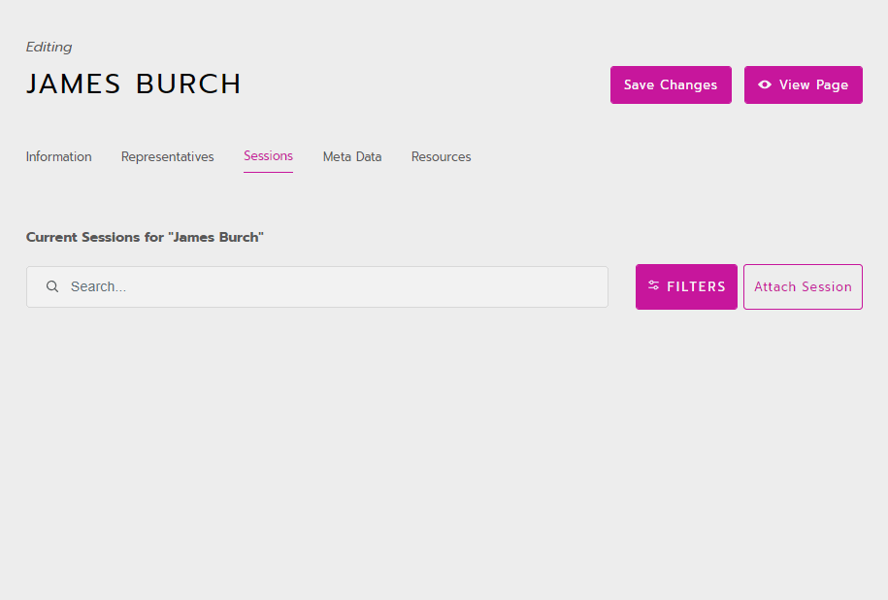
Task: Click the Current Sessions heading text
Action: 95,237
